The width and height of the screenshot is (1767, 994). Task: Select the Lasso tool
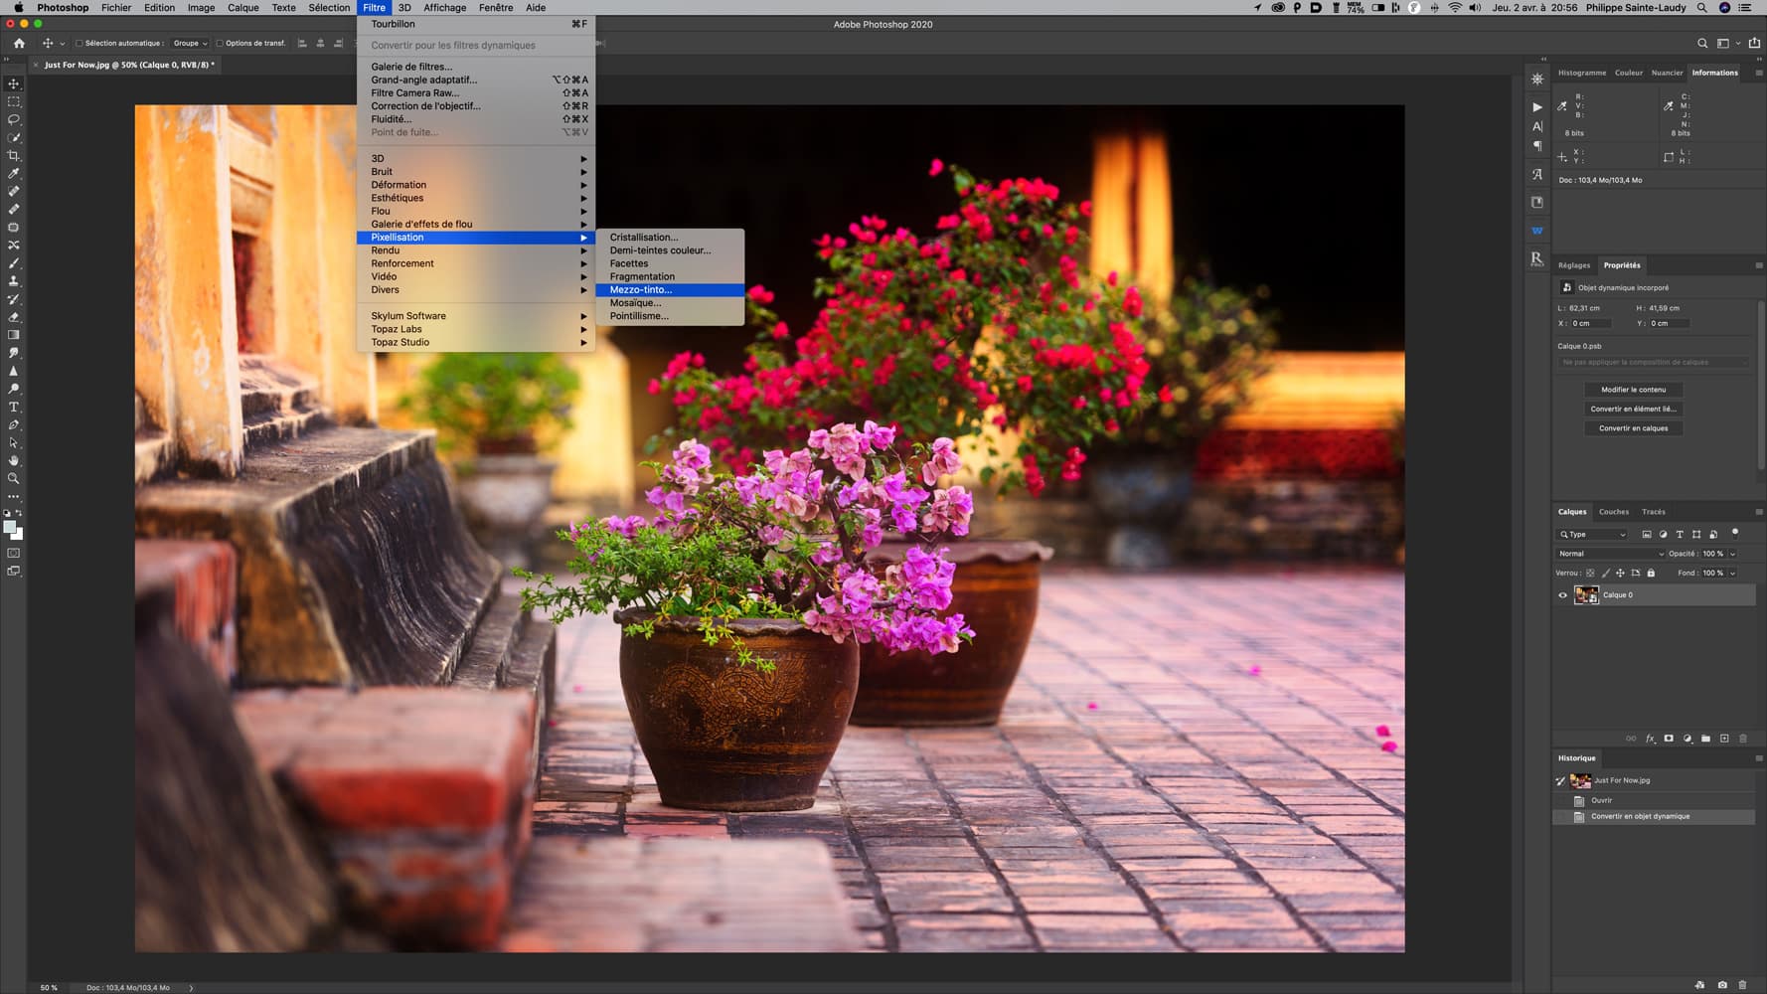point(14,119)
